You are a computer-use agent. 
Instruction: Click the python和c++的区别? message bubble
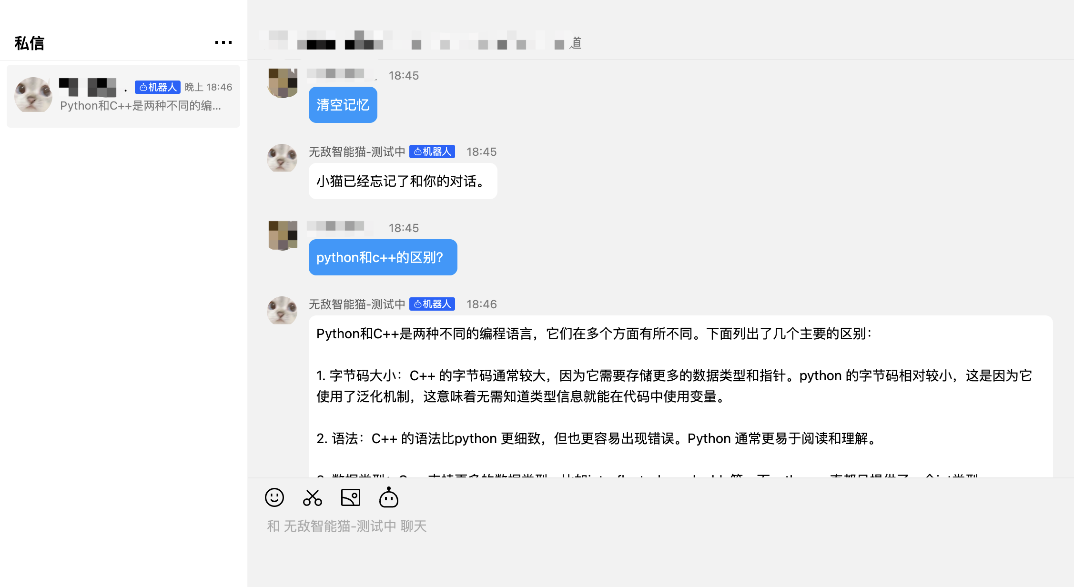point(383,257)
